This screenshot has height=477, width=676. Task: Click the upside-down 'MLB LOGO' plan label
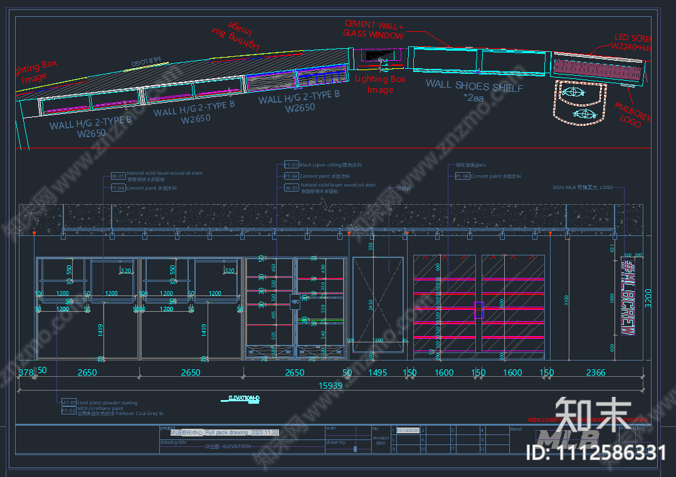coord(147,61)
